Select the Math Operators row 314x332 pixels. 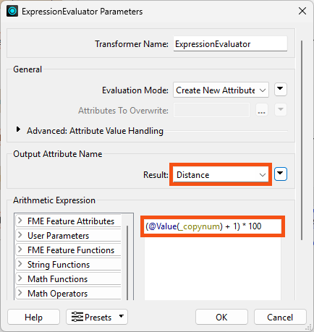69,294
